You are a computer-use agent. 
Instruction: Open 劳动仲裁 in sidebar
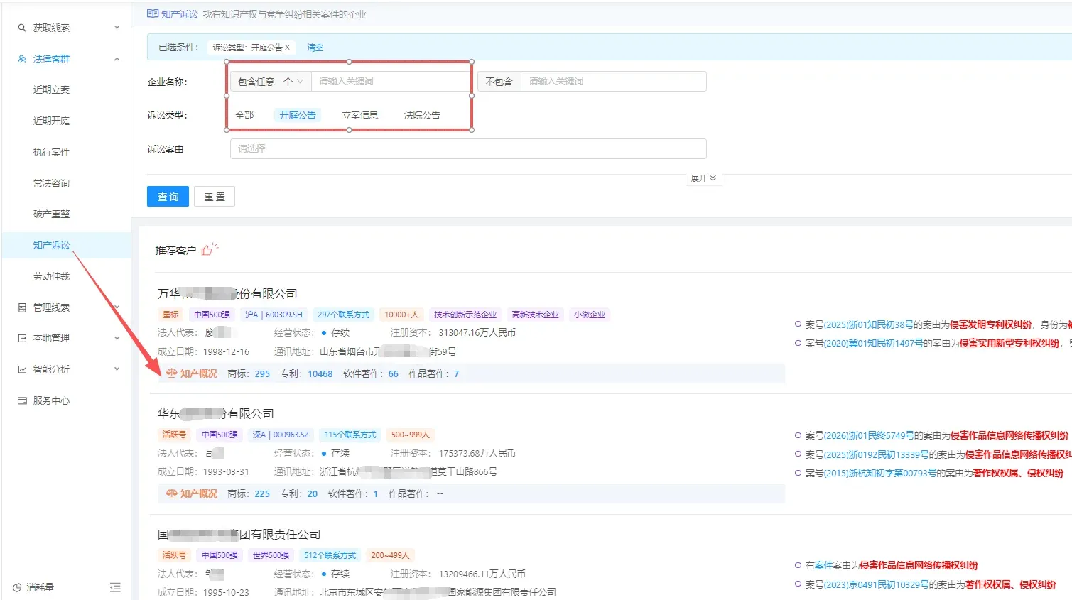pos(51,276)
